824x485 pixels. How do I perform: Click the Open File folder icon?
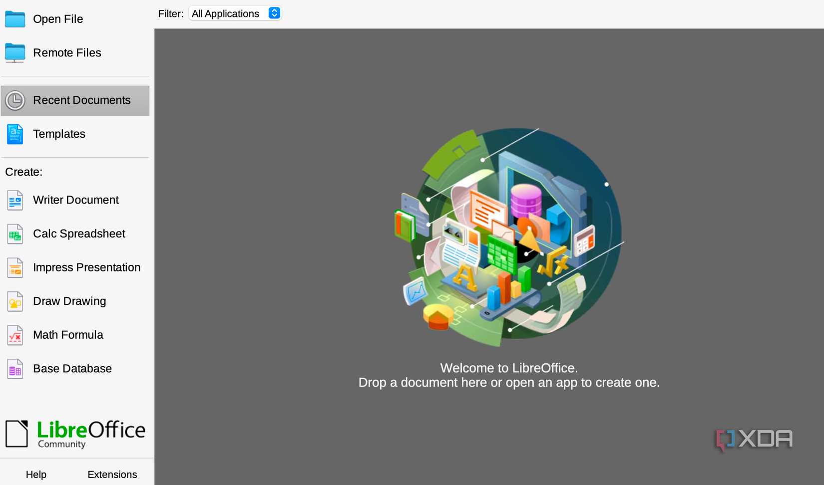[15, 19]
